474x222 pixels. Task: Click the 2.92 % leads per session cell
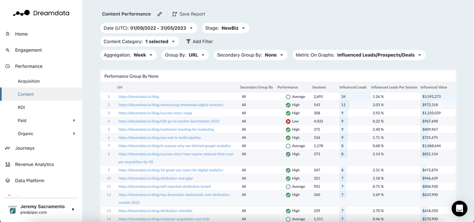[378, 113]
